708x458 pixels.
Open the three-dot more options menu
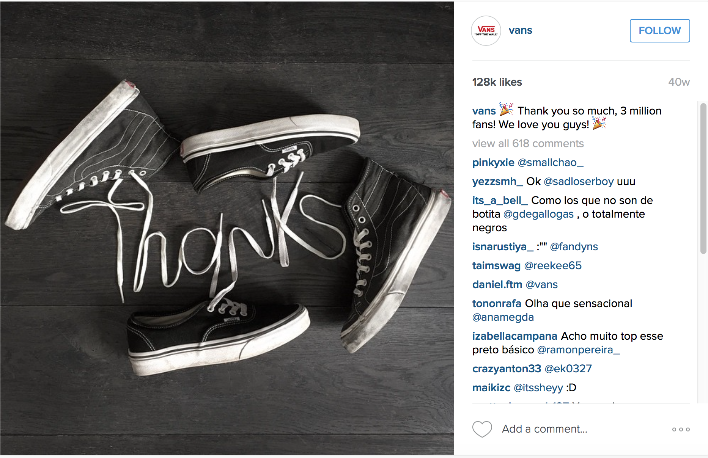tap(681, 430)
